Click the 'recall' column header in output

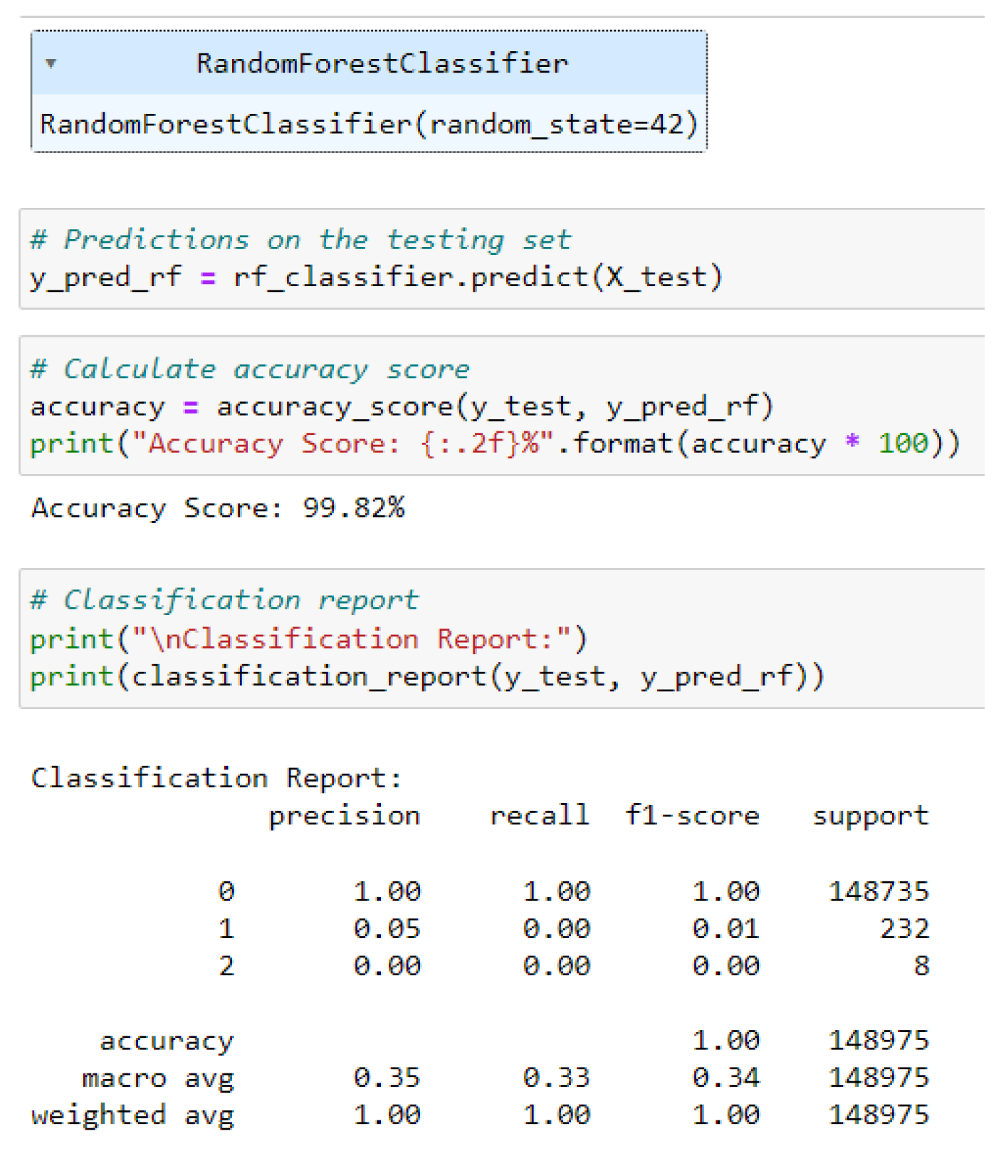[x=540, y=816]
